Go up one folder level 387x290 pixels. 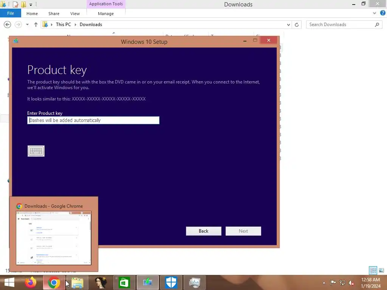coord(36,25)
